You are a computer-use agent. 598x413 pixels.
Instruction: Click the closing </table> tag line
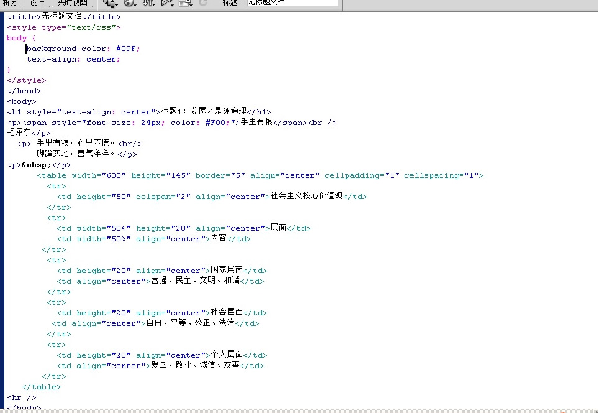click(42, 386)
